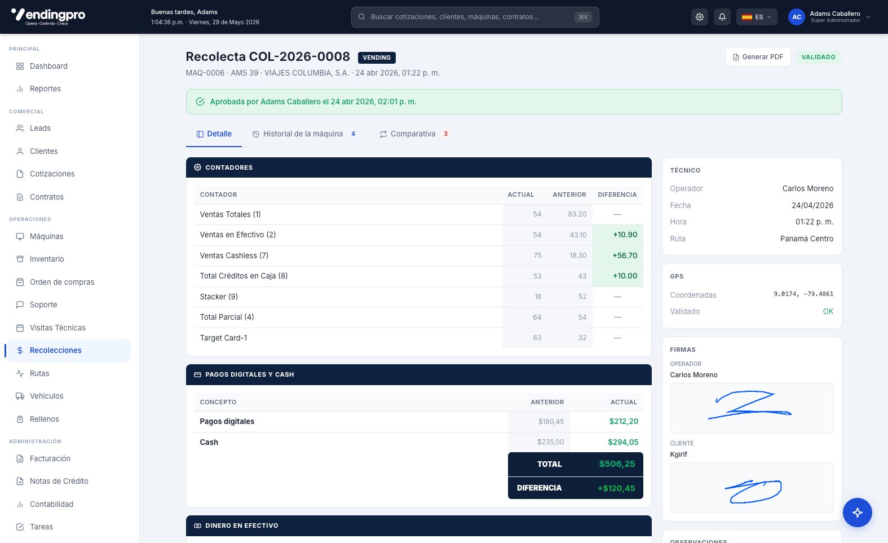Click the Contratos file icon
The width and height of the screenshot is (888, 543).
(20, 197)
